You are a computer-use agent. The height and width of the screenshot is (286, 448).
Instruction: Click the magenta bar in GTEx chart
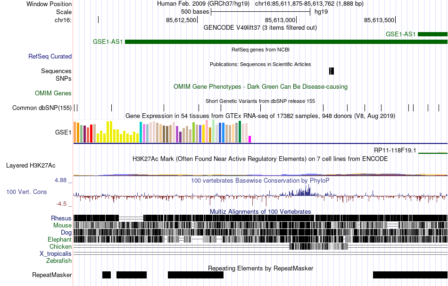250,139
